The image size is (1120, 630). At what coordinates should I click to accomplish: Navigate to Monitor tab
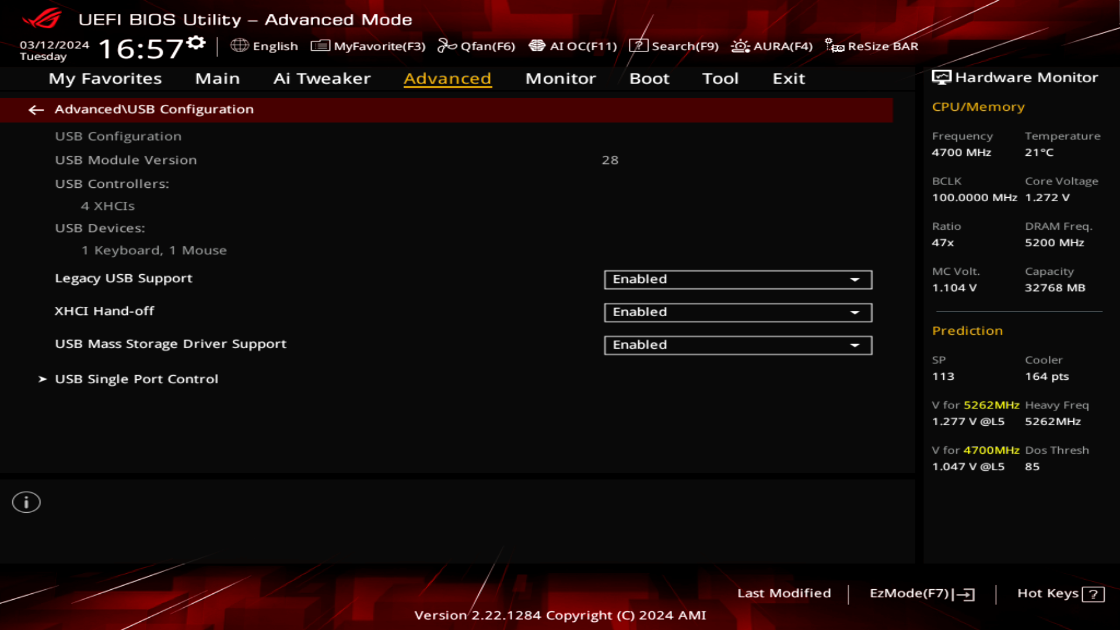click(561, 78)
